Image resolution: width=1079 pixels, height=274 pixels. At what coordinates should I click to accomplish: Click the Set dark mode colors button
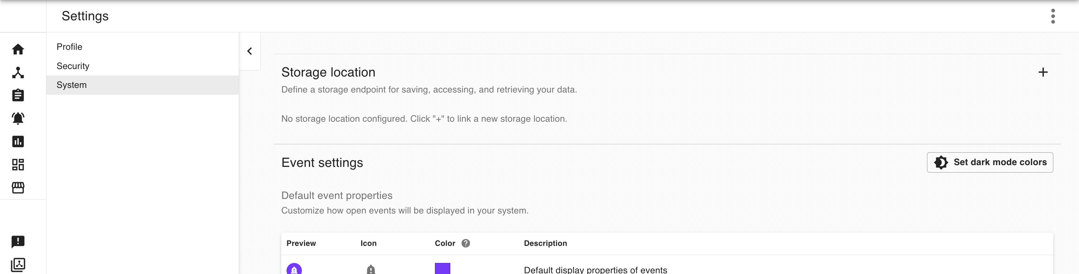pos(990,163)
